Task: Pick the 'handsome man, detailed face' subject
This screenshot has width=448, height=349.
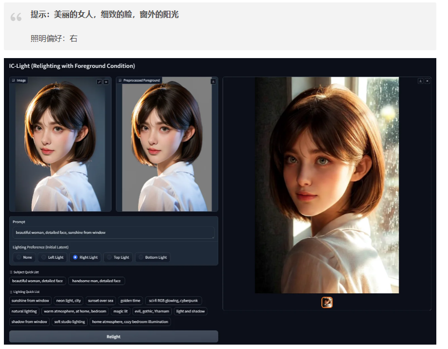Action: coord(97,281)
